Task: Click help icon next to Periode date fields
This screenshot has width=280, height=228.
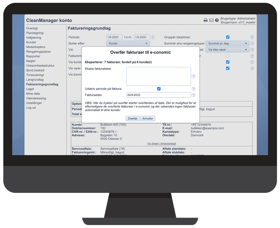Action: pos(153,37)
